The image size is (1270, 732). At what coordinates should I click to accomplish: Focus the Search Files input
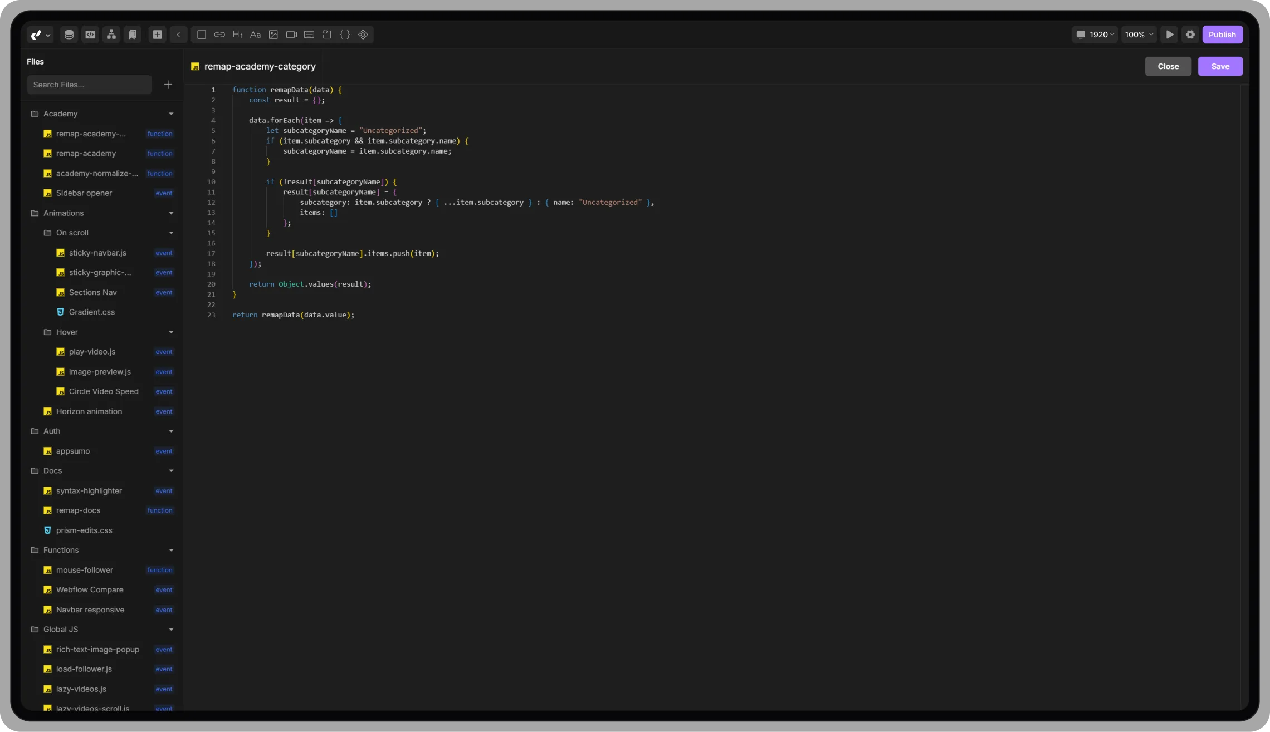coord(89,85)
